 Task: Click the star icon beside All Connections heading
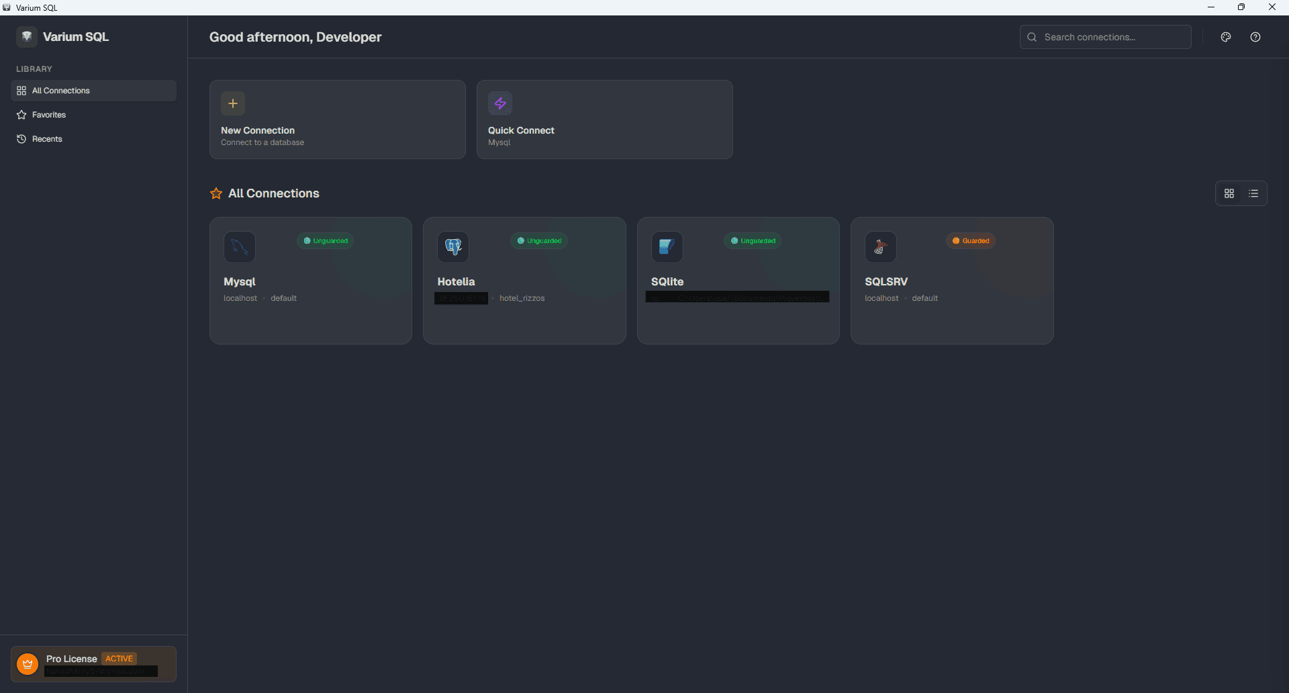216,193
